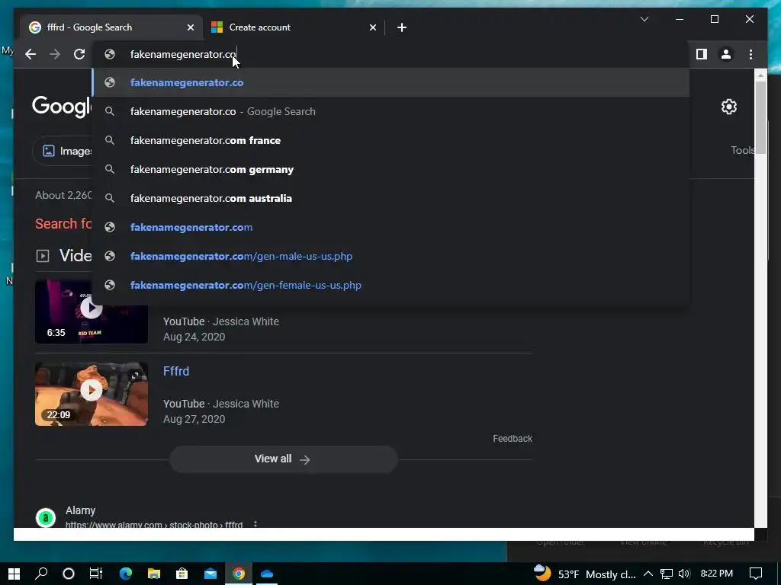The width and height of the screenshot is (781, 585).
Task: Open the weather widget showing 53°F
Action: click(585, 574)
